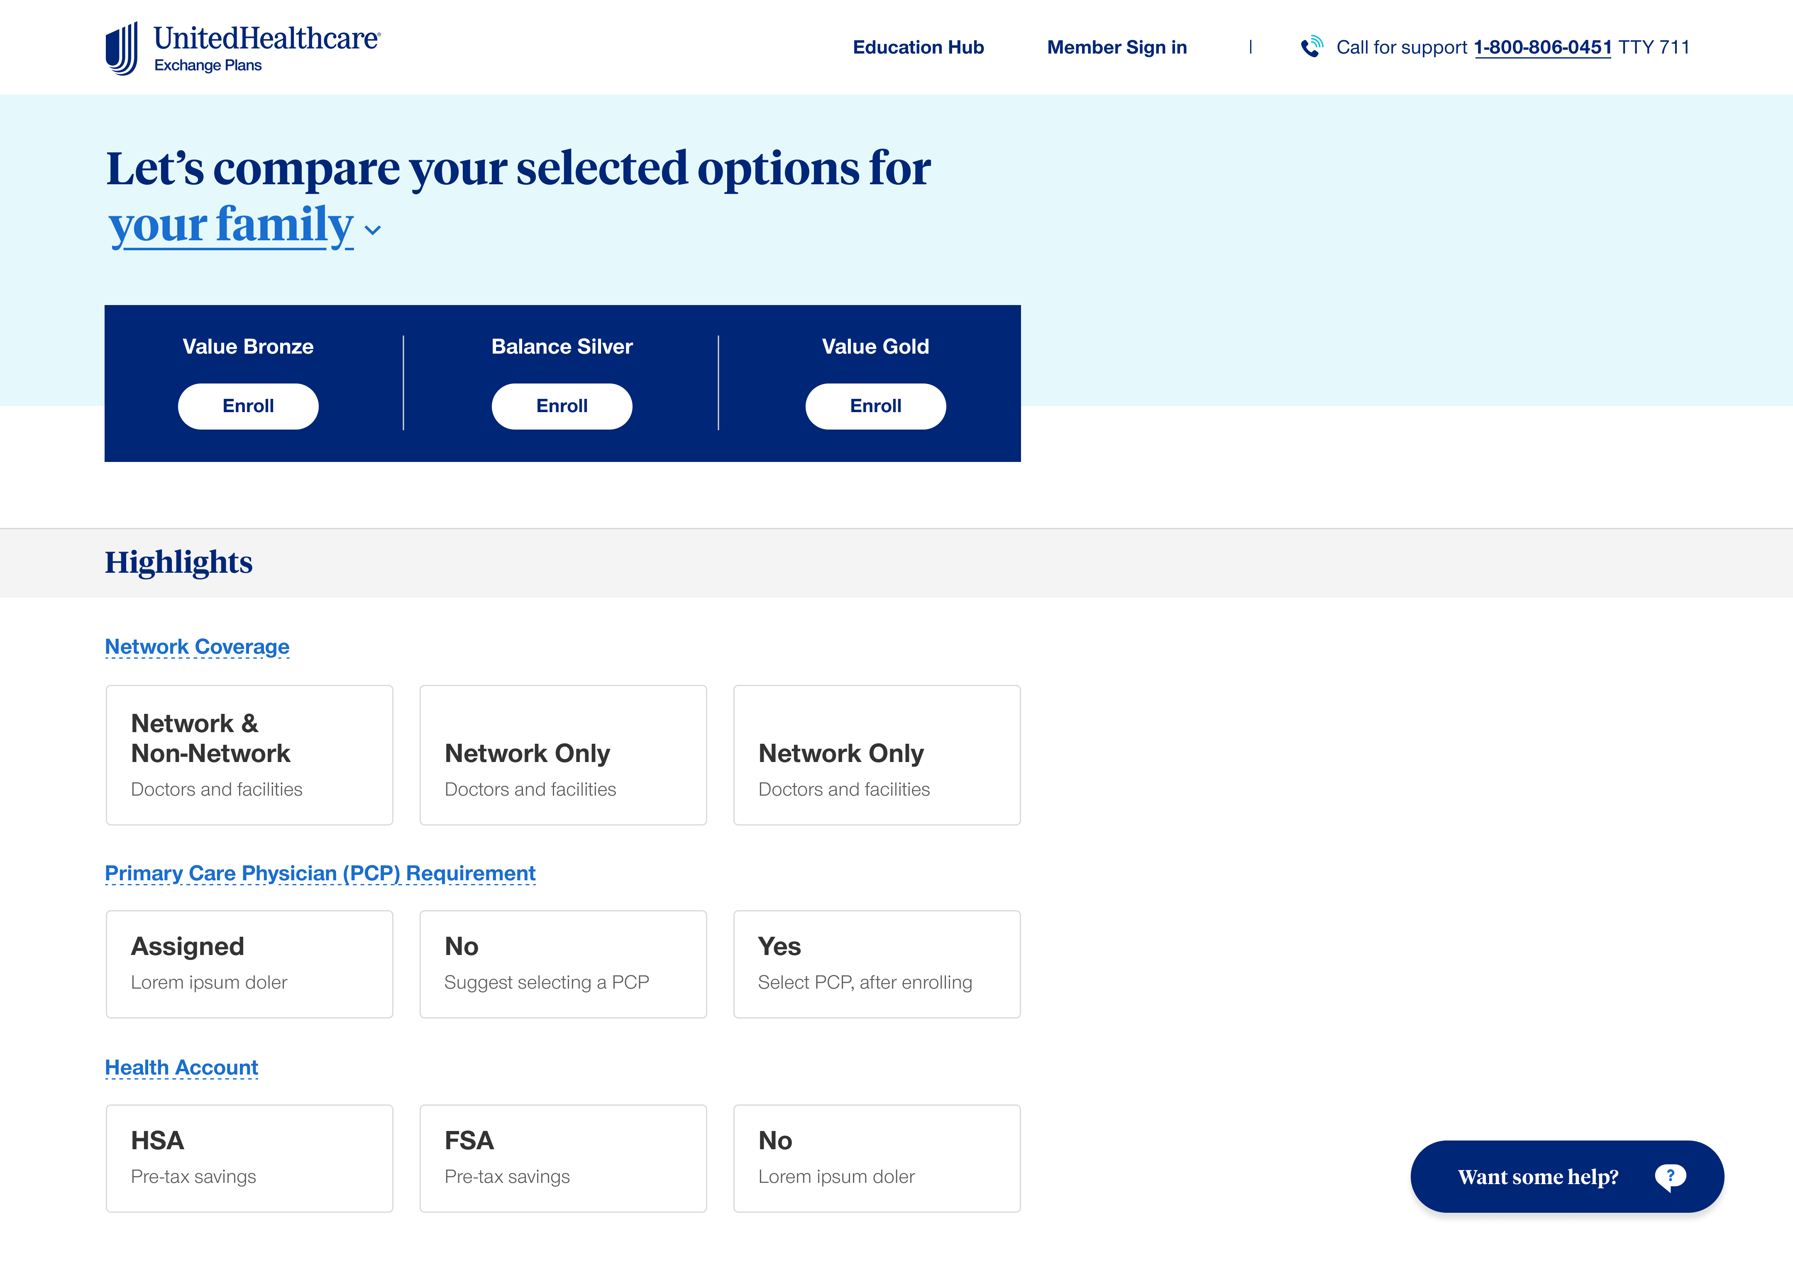Select the HSA pre-tax savings card
Screen dimensions: 1793x1275
pos(249,1158)
